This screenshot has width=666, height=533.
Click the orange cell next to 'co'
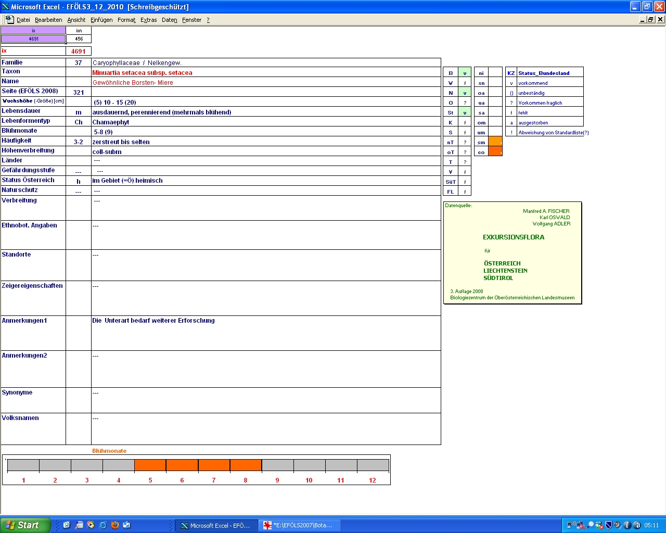[x=495, y=151]
